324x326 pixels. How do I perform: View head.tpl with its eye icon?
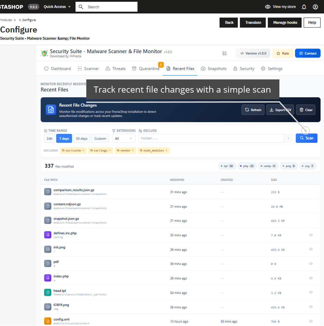[x=311, y=292]
